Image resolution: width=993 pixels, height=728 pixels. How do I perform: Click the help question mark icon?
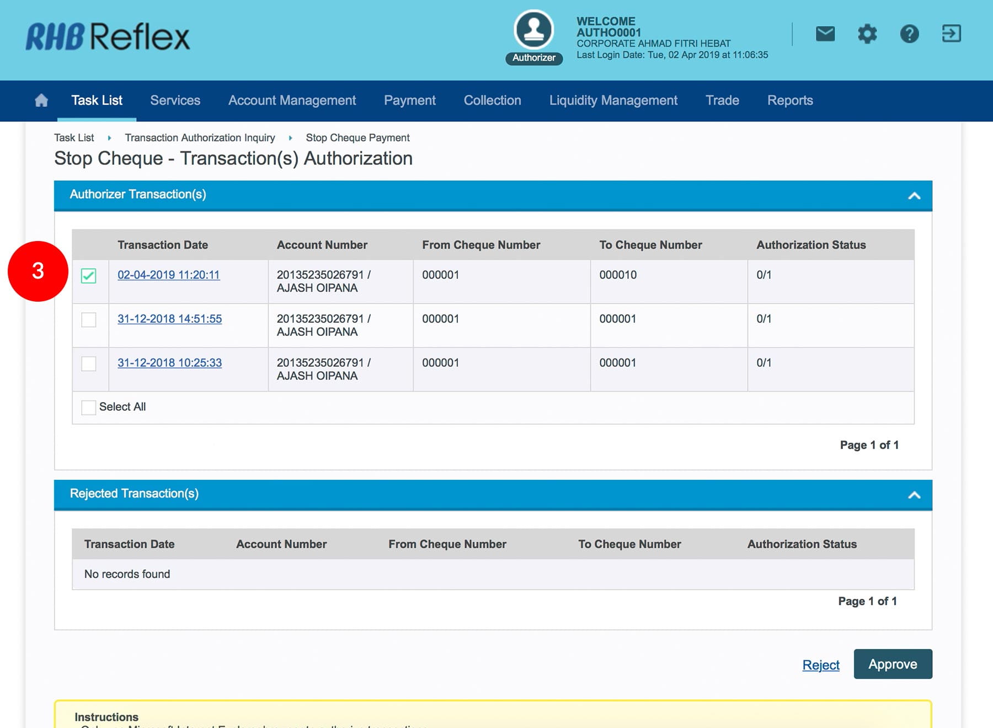(909, 34)
